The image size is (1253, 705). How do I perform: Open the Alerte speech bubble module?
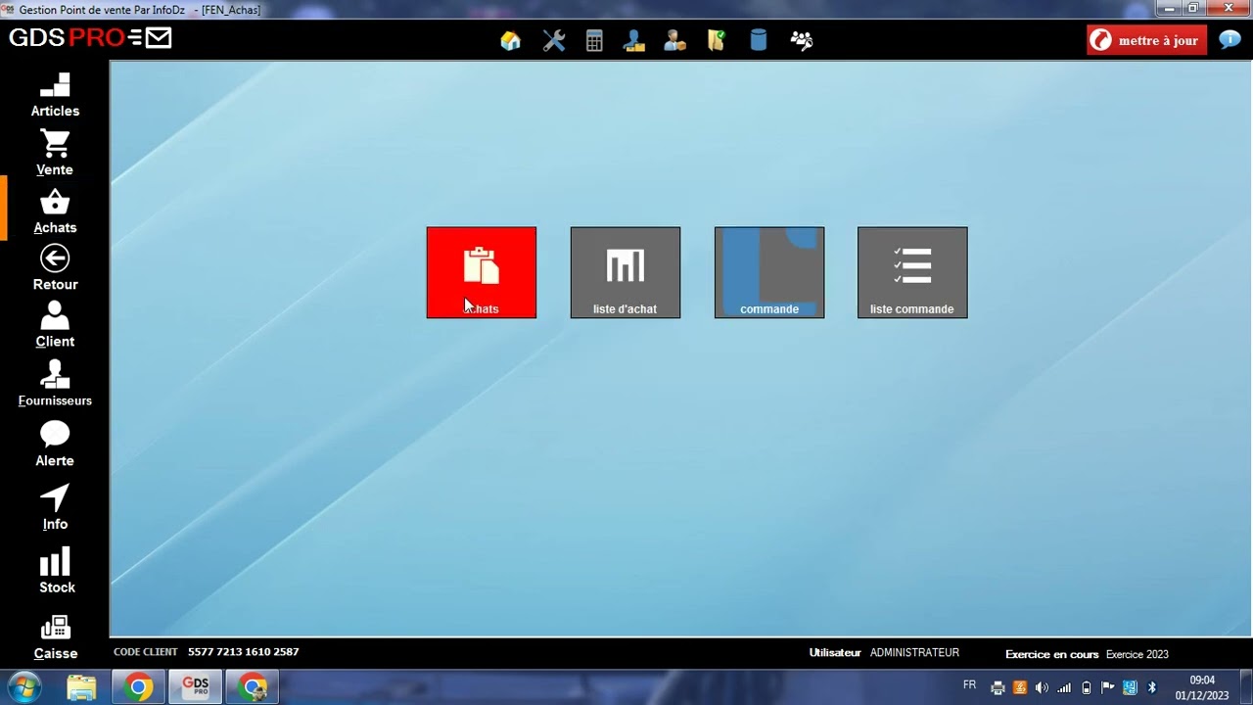[55, 445]
